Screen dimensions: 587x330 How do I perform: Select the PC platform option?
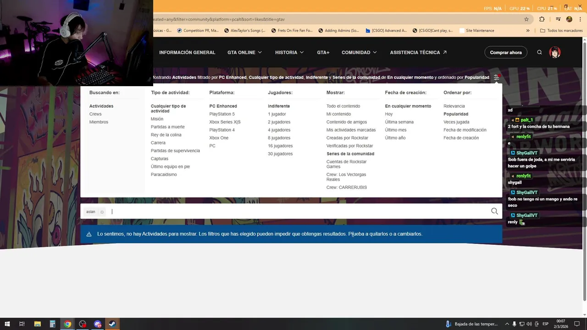(x=212, y=146)
